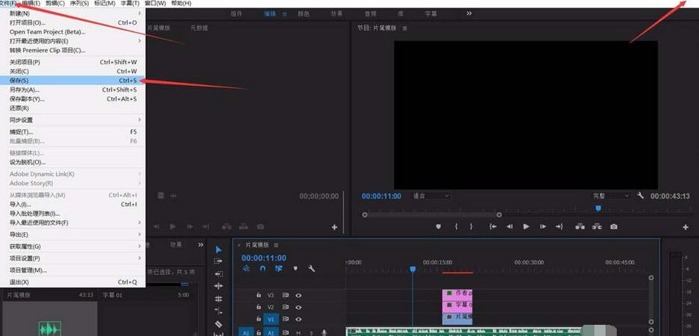The image size is (699, 336).
Task: Click the Go to In point icon
Action: tap(493, 226)
